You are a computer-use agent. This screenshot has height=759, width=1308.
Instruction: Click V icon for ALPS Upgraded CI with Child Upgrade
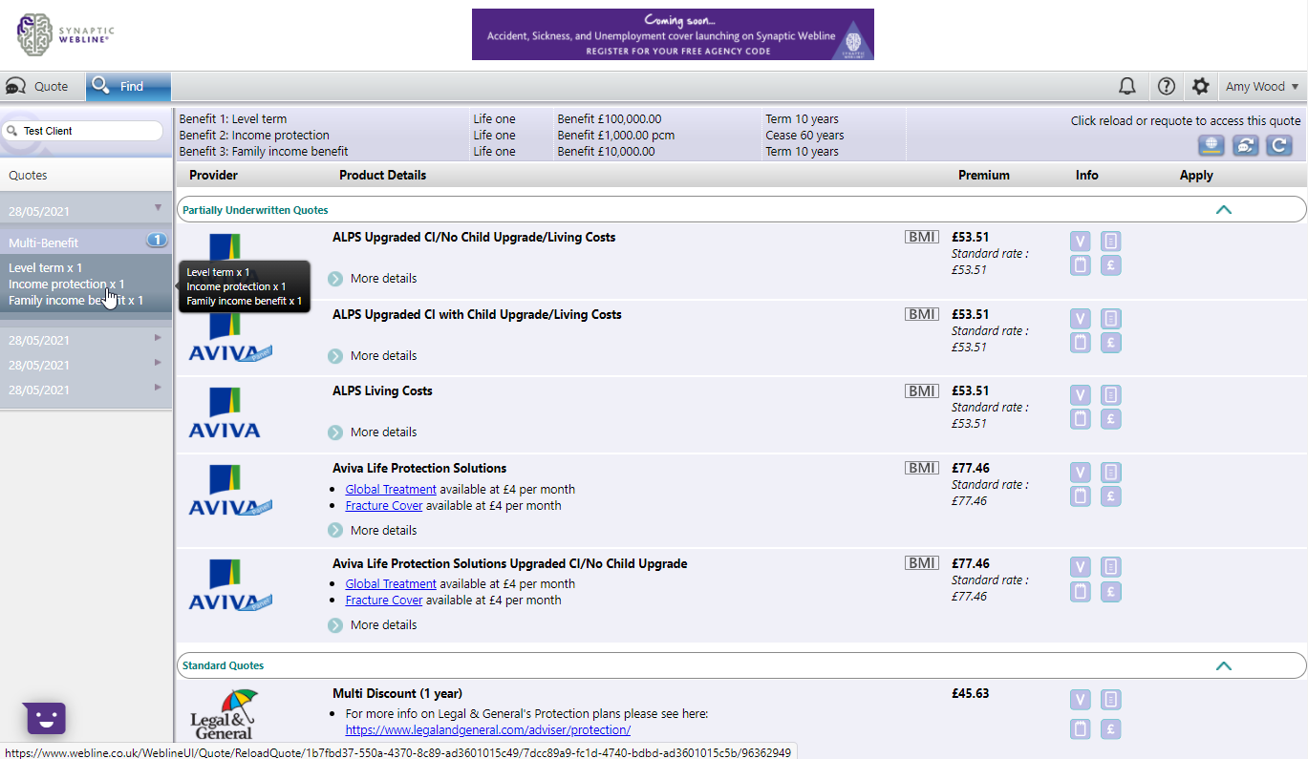[x=1081, y=319]
